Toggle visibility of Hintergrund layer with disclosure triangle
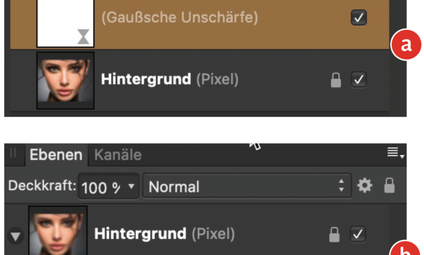 359,234
